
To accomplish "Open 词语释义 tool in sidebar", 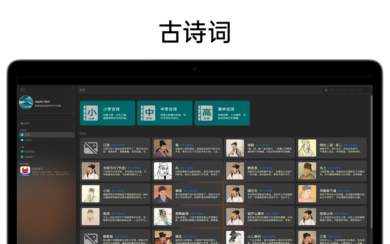I will pos(47,157).
